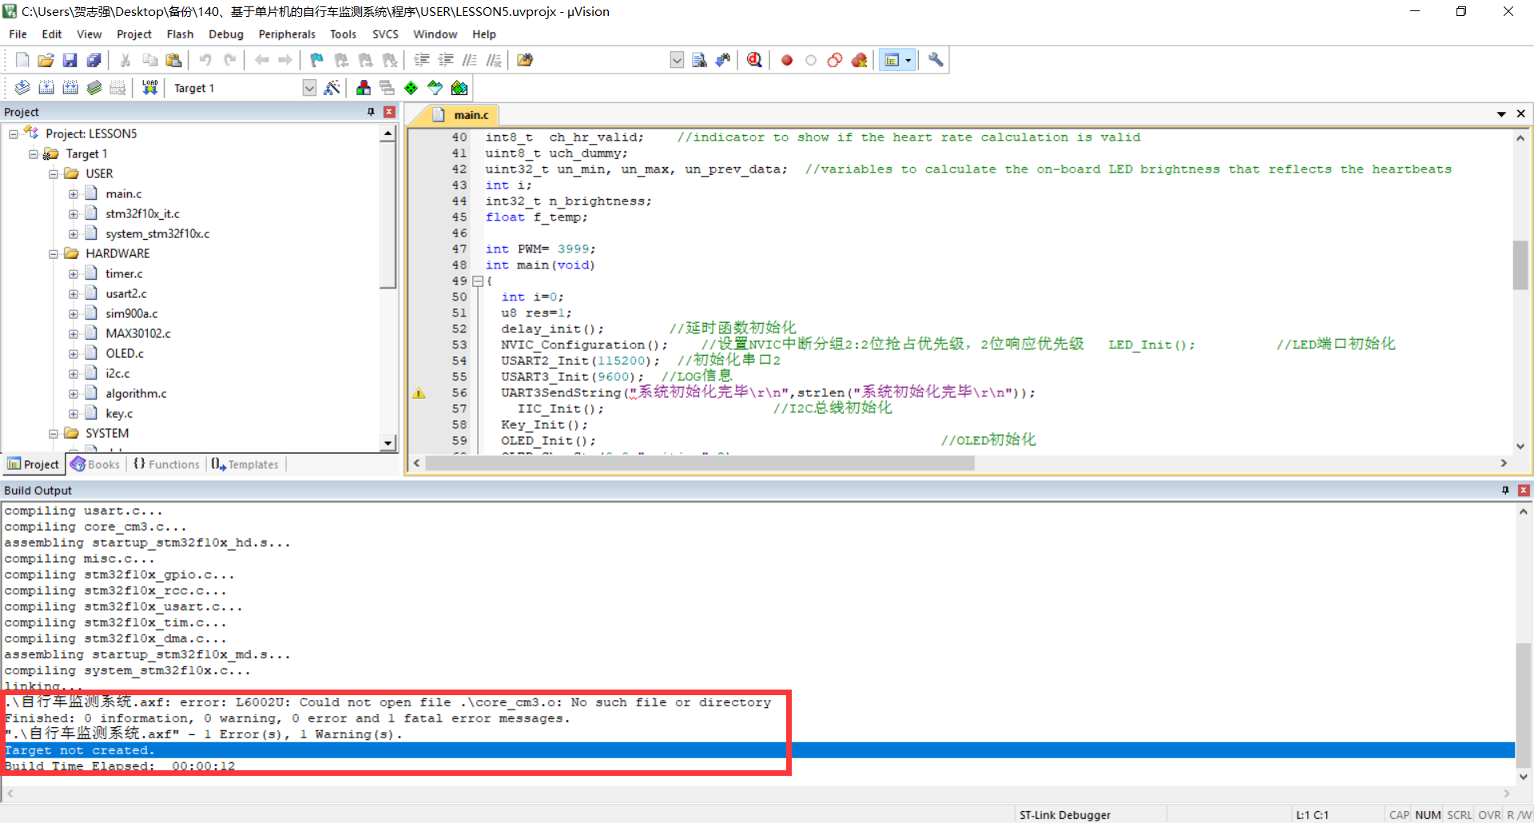Open the editor tab list dropdown arrow
The width and height of the screenshot is (1534, 823).
tap(1501, 114)
